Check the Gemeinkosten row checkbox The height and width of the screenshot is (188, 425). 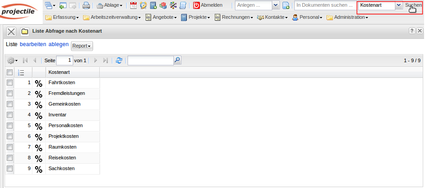(x=9, y=104)
